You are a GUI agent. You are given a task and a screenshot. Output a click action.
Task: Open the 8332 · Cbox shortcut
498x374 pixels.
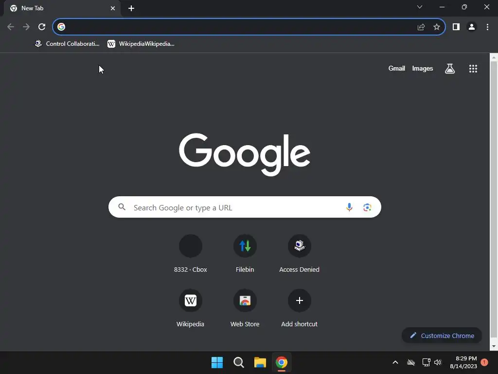coord(191,253)
